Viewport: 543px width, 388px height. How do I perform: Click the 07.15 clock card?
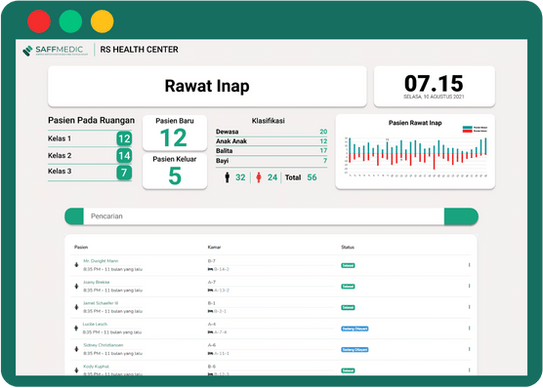coord(435,86)
